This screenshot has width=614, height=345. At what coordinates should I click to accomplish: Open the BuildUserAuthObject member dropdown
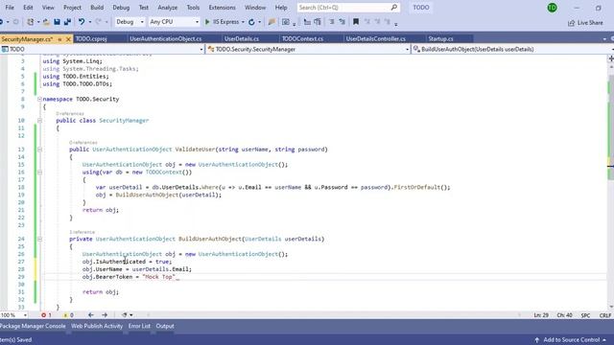click(513, 49)
